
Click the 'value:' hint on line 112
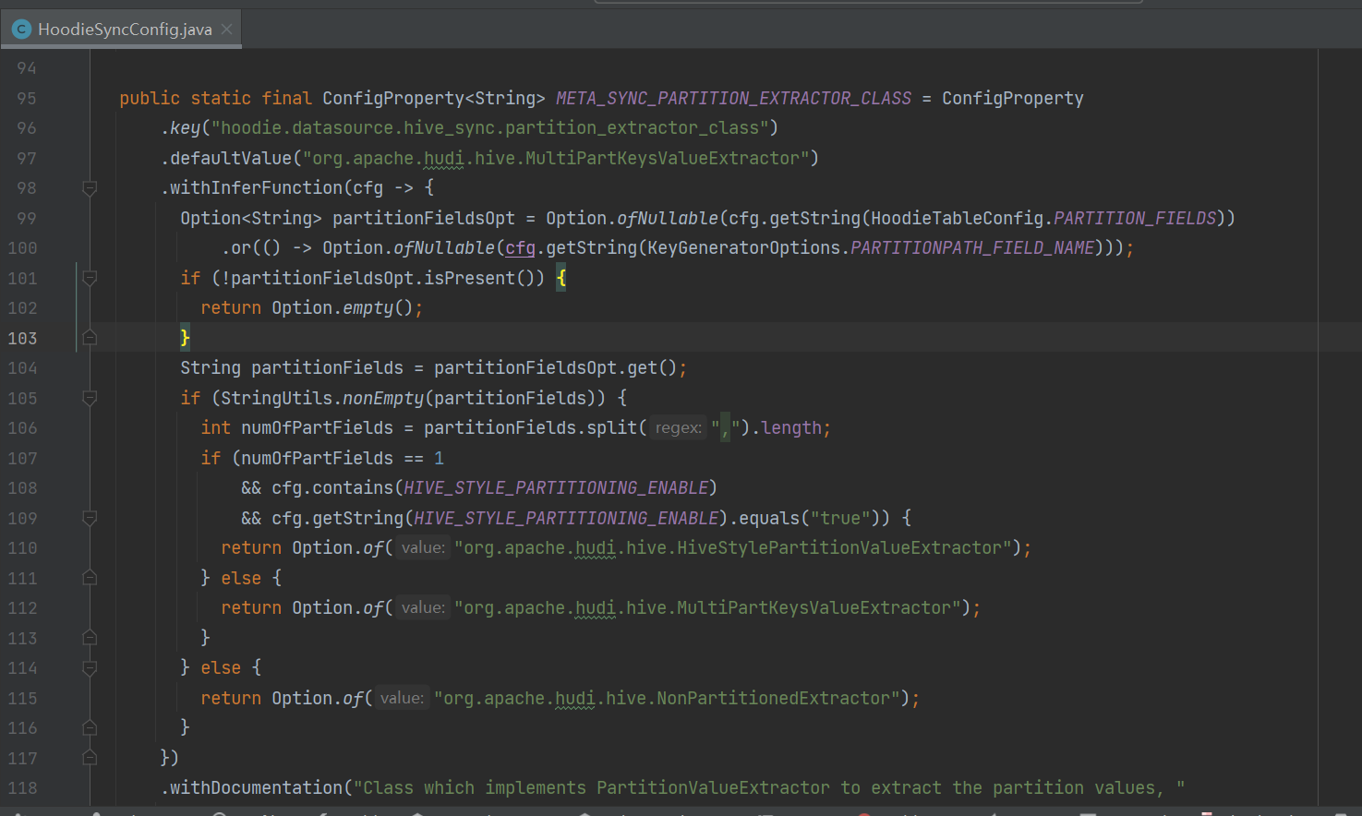click(x=423, y=607)
